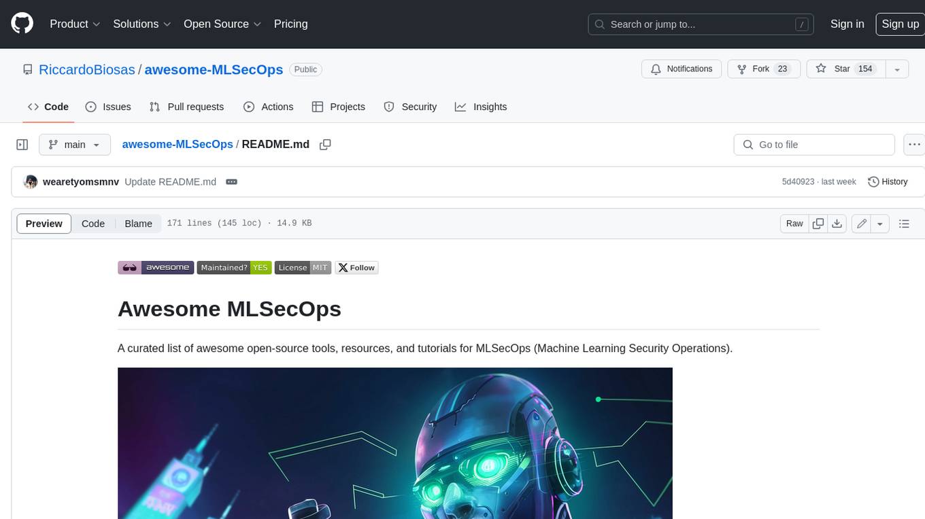Open the Update README.md commit message
Viewport: 925px width, 519px height.
point(170,182)
